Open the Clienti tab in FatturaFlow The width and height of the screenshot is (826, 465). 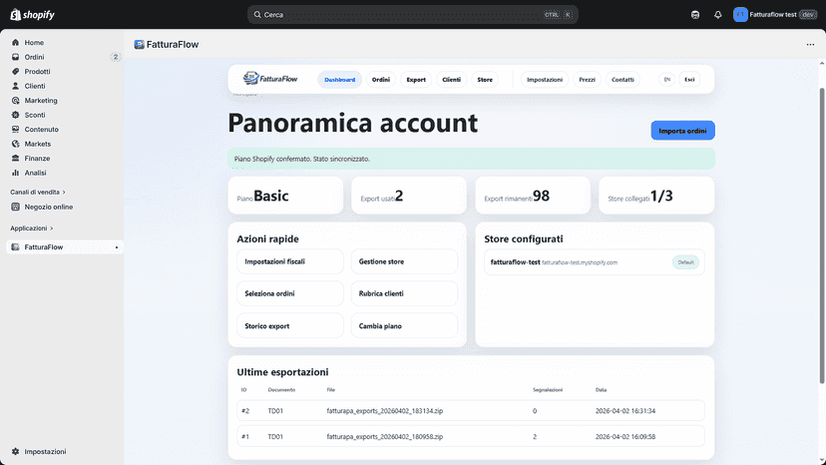pyautogui.click(x=451, y=80)
